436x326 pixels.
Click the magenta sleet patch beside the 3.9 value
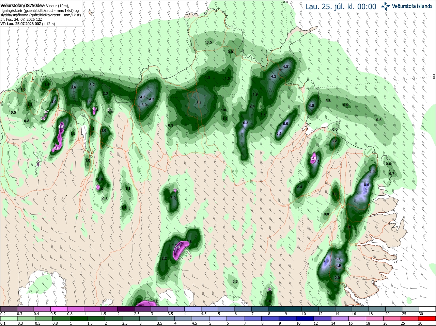(x=182, y=250)
